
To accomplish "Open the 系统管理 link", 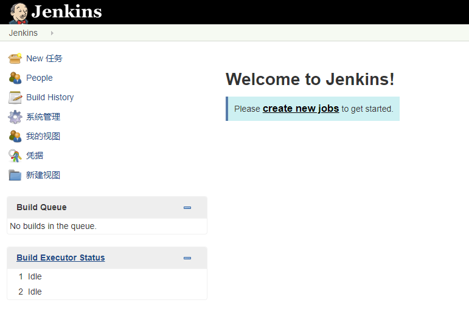I will [x=43, y=117].
